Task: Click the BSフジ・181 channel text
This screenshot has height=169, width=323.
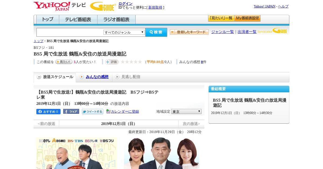Action: pos(44,48)
